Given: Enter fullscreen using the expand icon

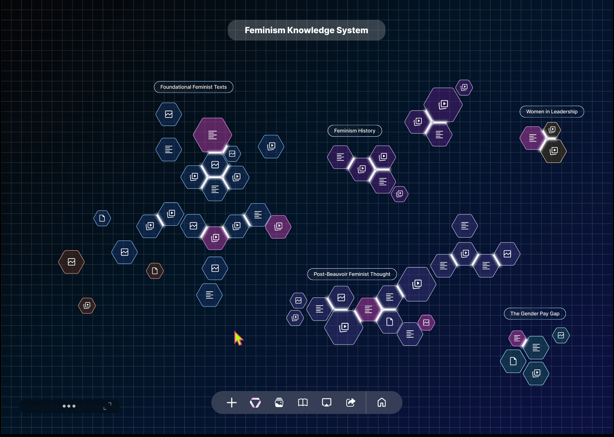Looking at the screenshot, I should 108,405.
